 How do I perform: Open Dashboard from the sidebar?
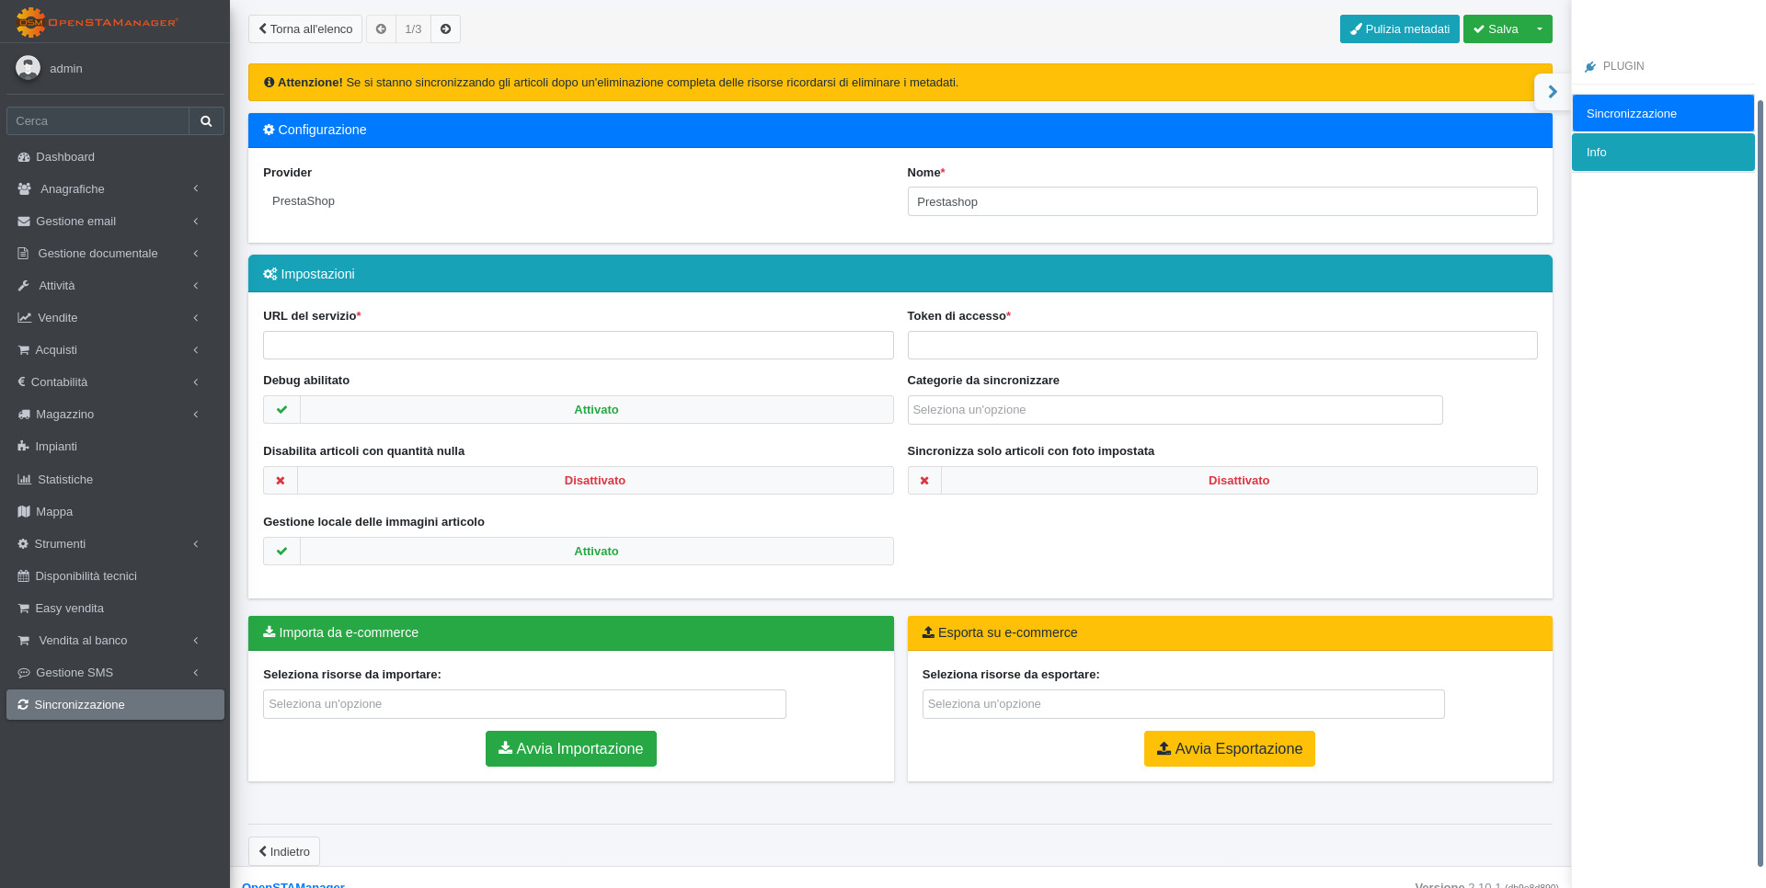[115, 157]
